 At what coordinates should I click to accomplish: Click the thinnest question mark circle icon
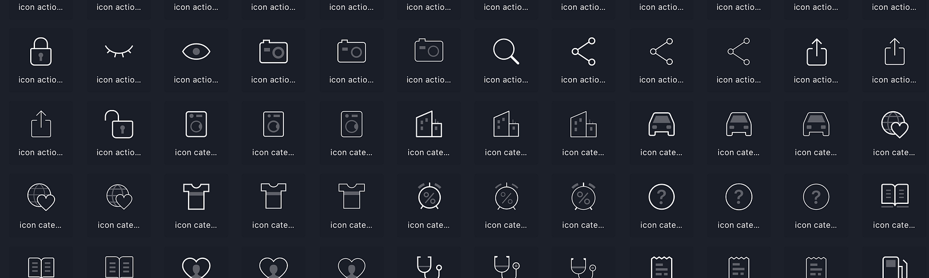coord(816,197)
